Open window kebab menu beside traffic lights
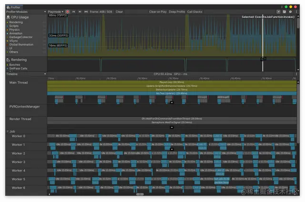Screen dimensions: 305x202 (282, 7)
